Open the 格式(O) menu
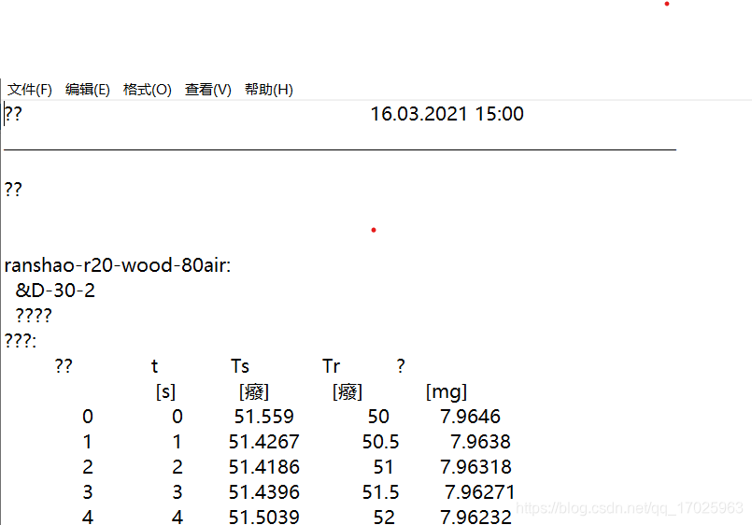The width and height of the screenshot is (752, 525). pyautogui.click(x=148, y=90)
